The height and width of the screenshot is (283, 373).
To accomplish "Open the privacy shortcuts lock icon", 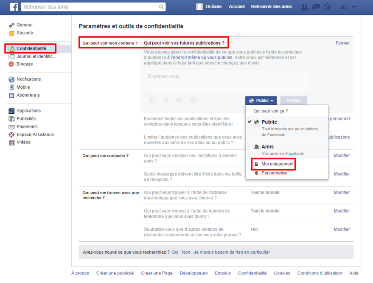I will 343,7.
